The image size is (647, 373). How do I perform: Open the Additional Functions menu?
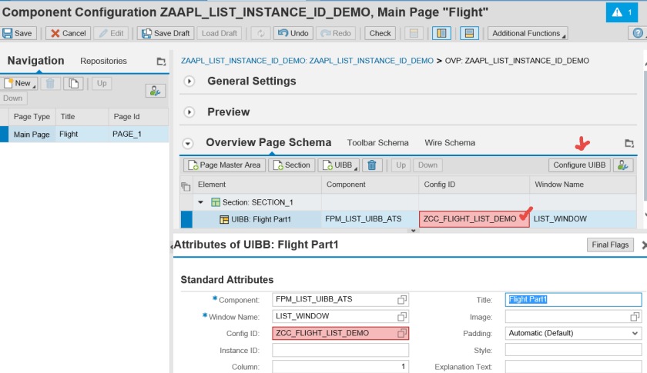[528, 33]
